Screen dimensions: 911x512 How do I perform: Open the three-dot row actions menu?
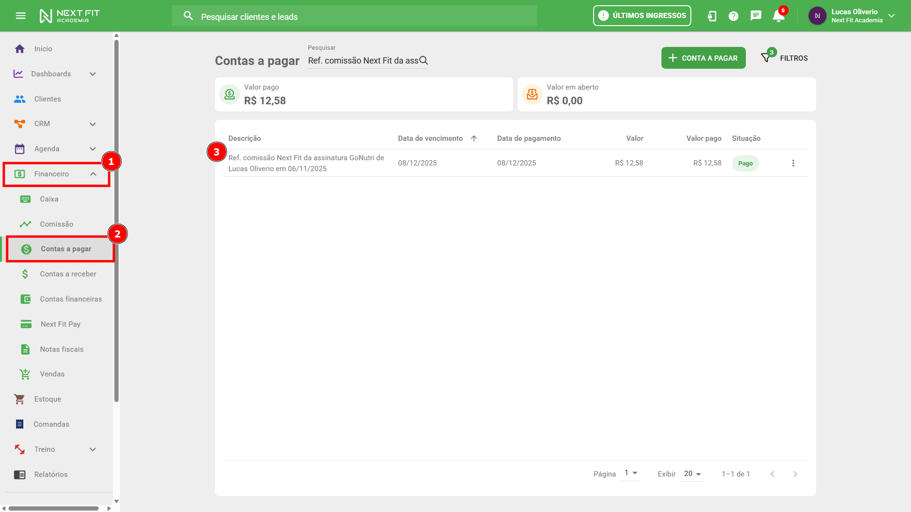(x=793, y=163)
